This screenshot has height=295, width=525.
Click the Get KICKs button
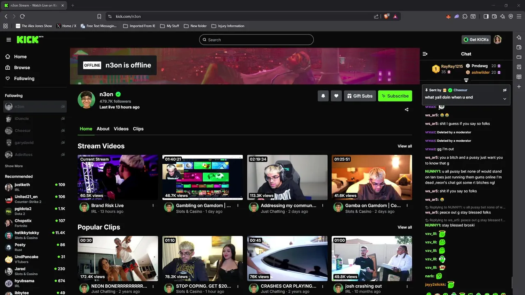coord(476,40)
